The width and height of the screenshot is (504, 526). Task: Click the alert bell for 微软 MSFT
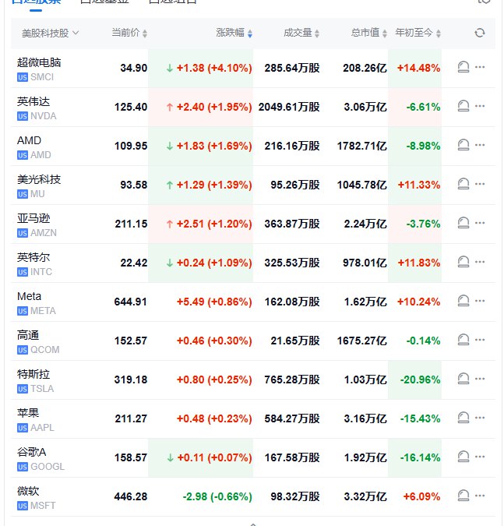click(x=463, y=496)
